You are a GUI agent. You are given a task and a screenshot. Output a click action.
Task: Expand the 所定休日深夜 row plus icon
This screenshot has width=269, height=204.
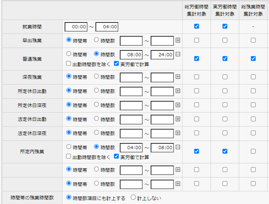pyautogui.click(x=178, y=105)
